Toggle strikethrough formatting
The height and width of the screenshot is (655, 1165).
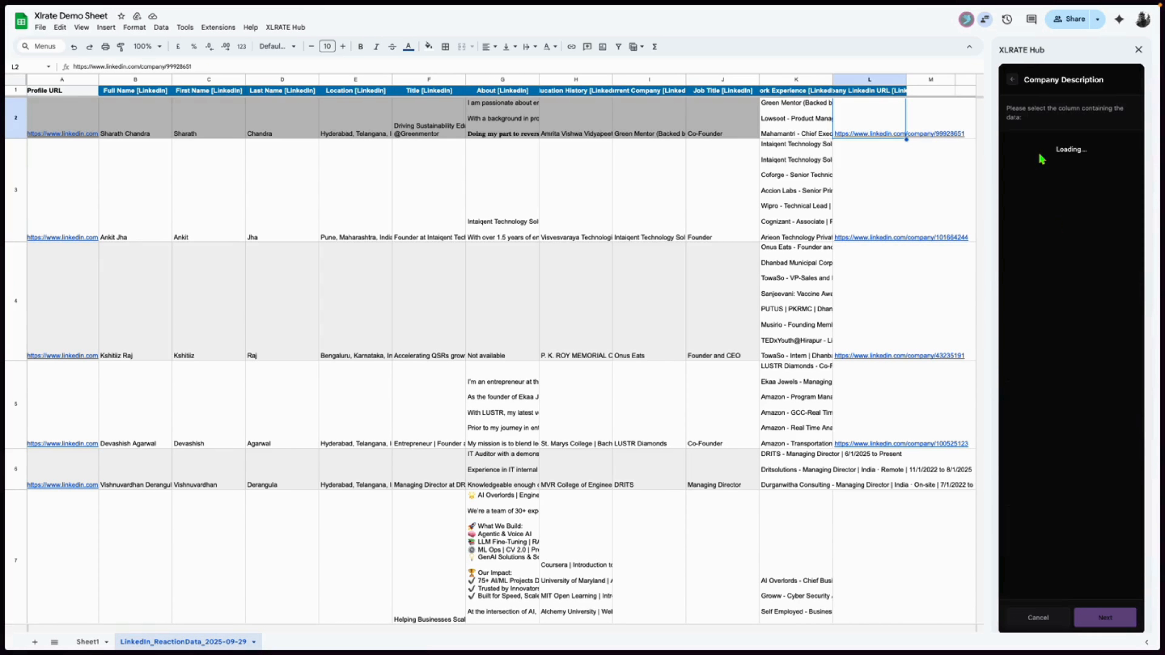(392, 47)
